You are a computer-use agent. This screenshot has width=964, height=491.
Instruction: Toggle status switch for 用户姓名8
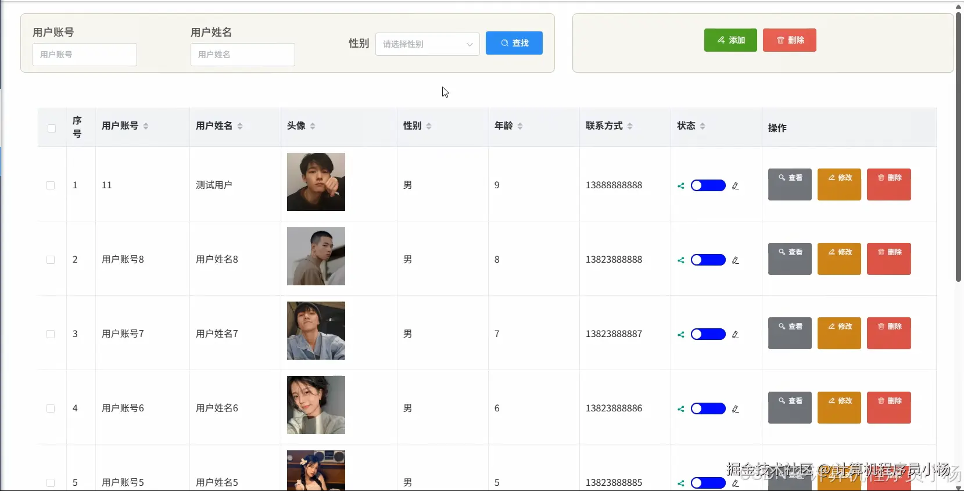(x=708, y=260)
